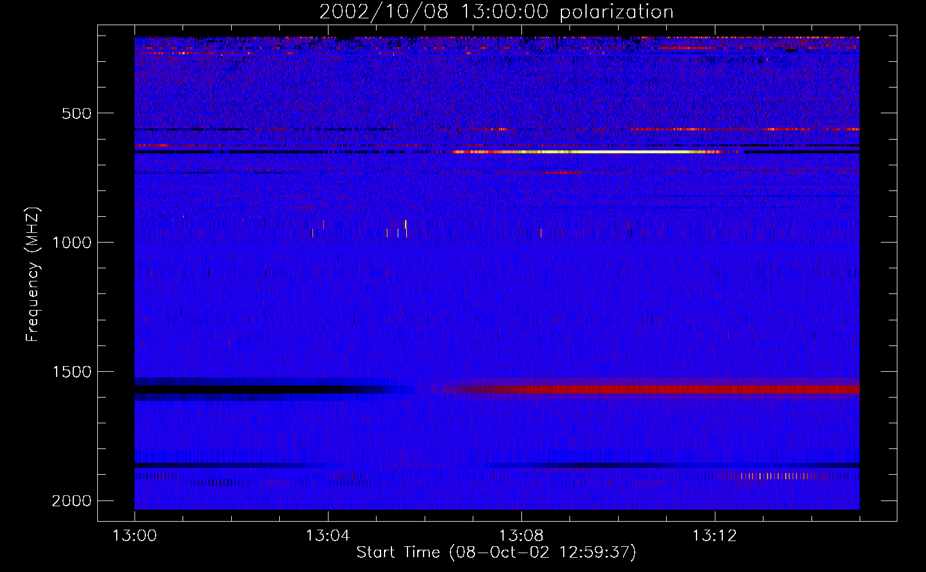This screenshot has height=572, width=926.
Task: Click the 13:04 time tick label
Action: (x=327, y=536)
